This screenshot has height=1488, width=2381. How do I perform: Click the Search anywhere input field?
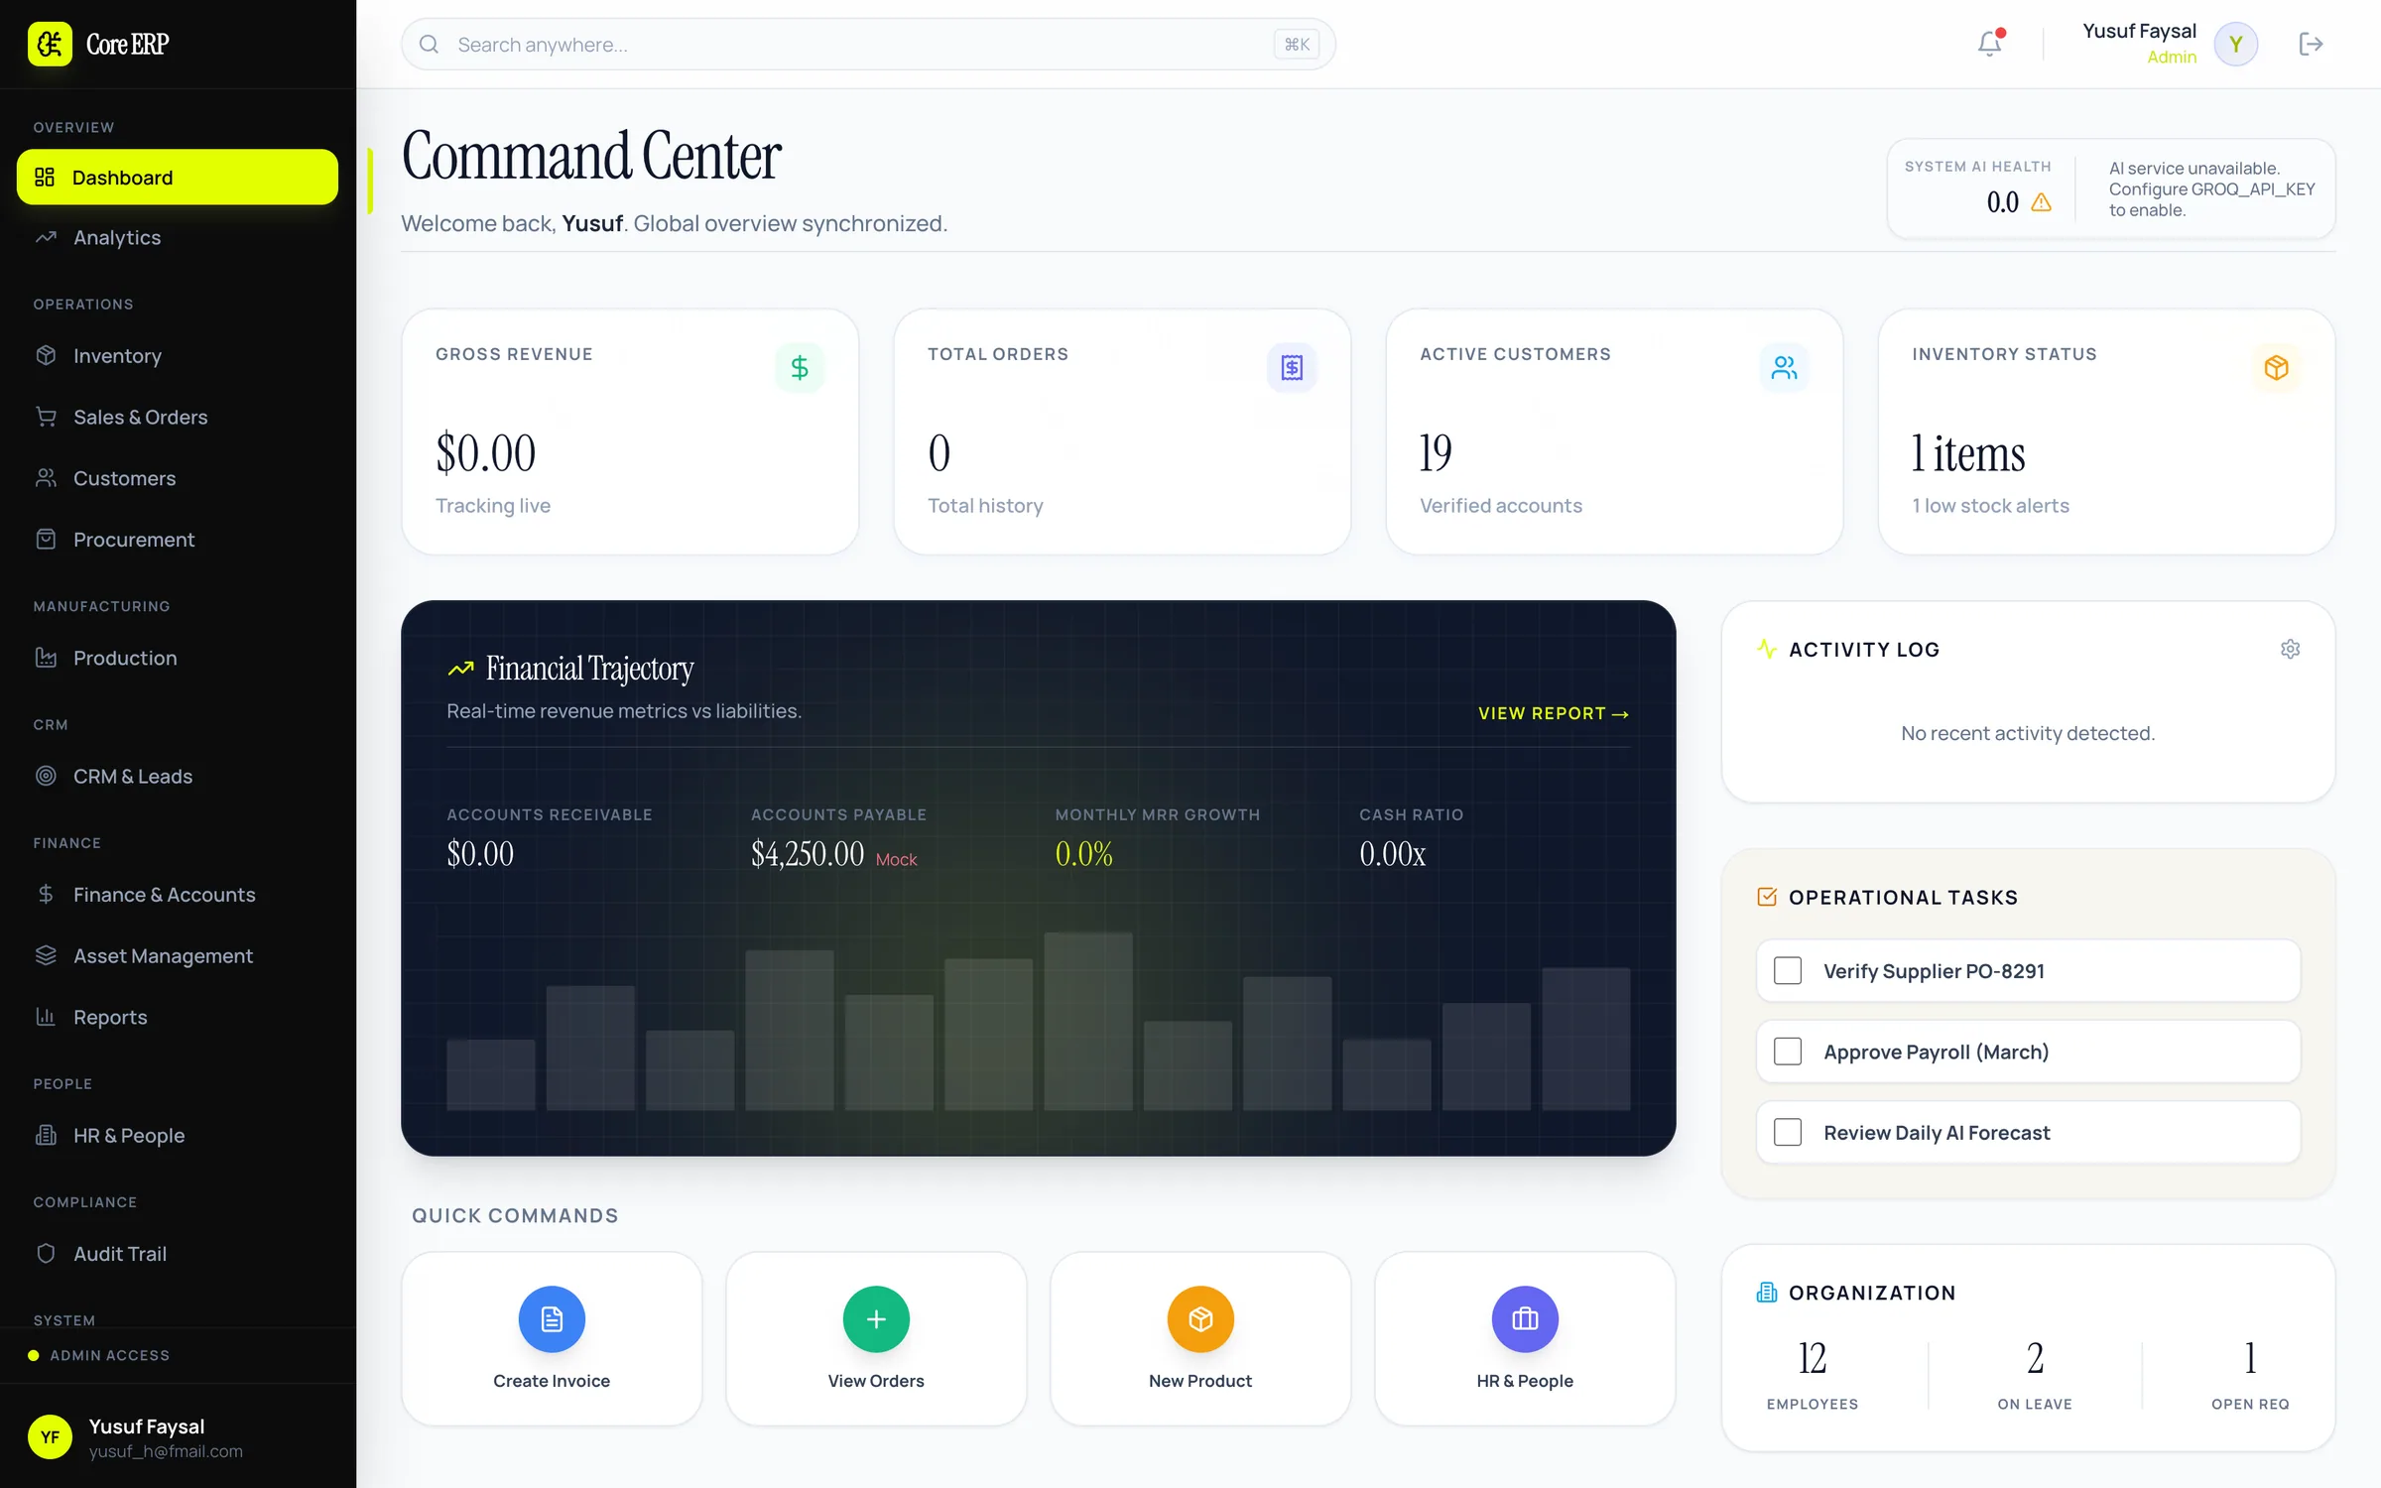868,44
